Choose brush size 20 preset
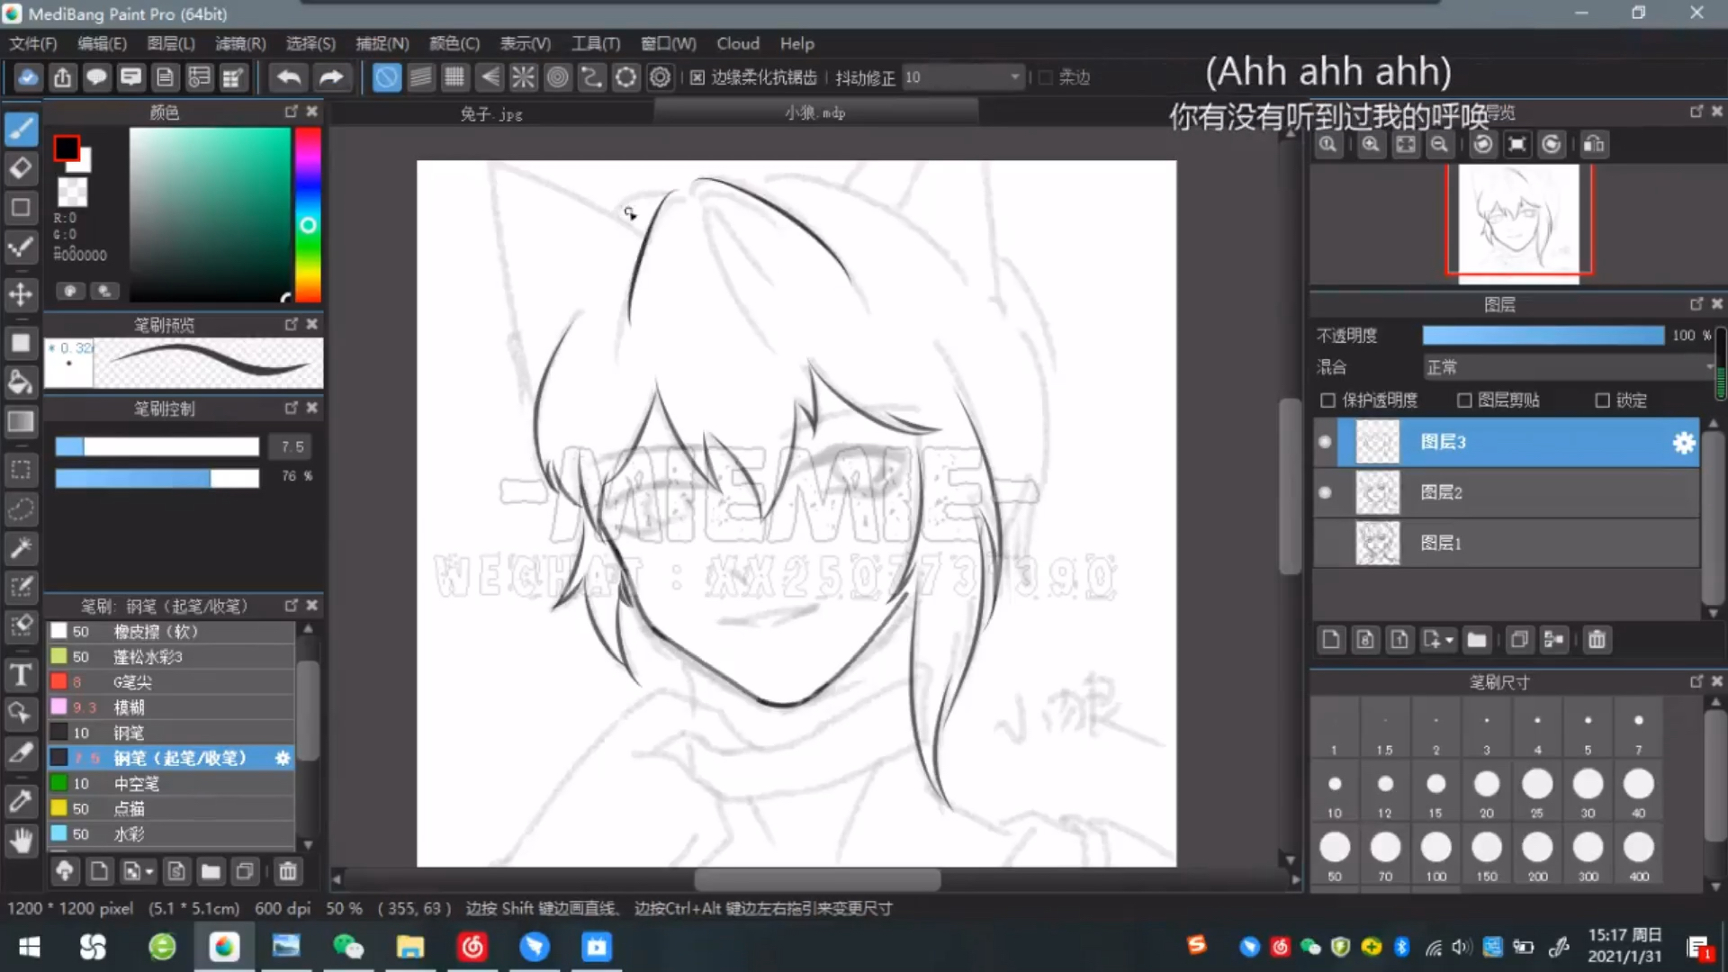 pos(1487,790)
